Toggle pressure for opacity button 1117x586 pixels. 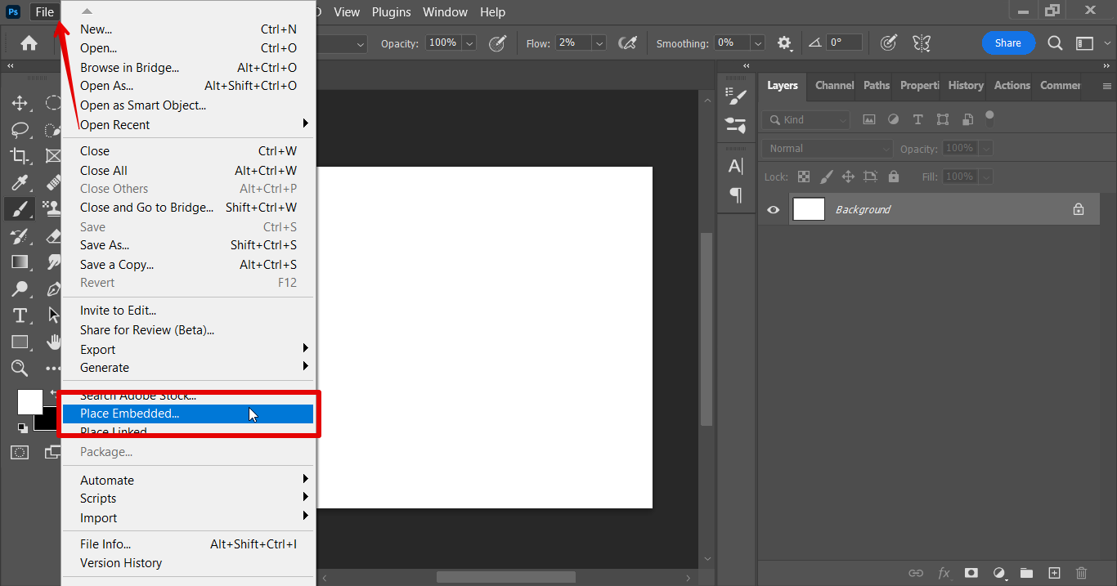pyautogui.click(x=497, y=43)
